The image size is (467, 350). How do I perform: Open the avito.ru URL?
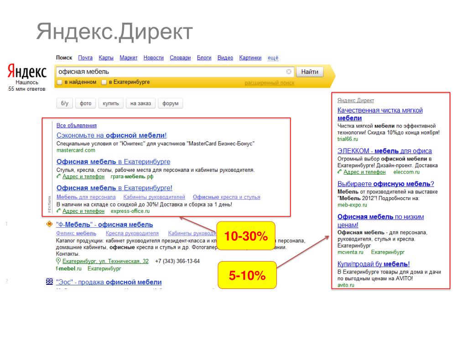(x=346, y=285)
